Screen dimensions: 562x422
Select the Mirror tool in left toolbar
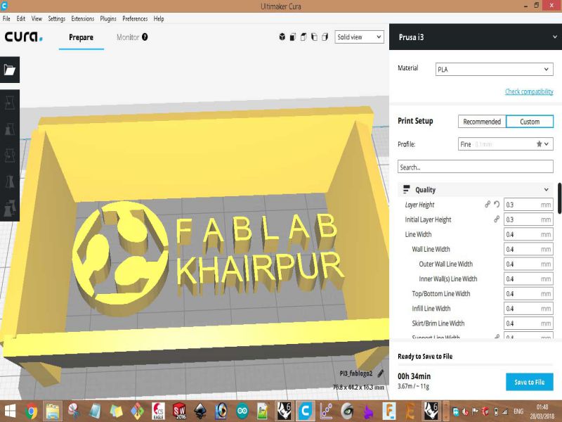(10, 182)
